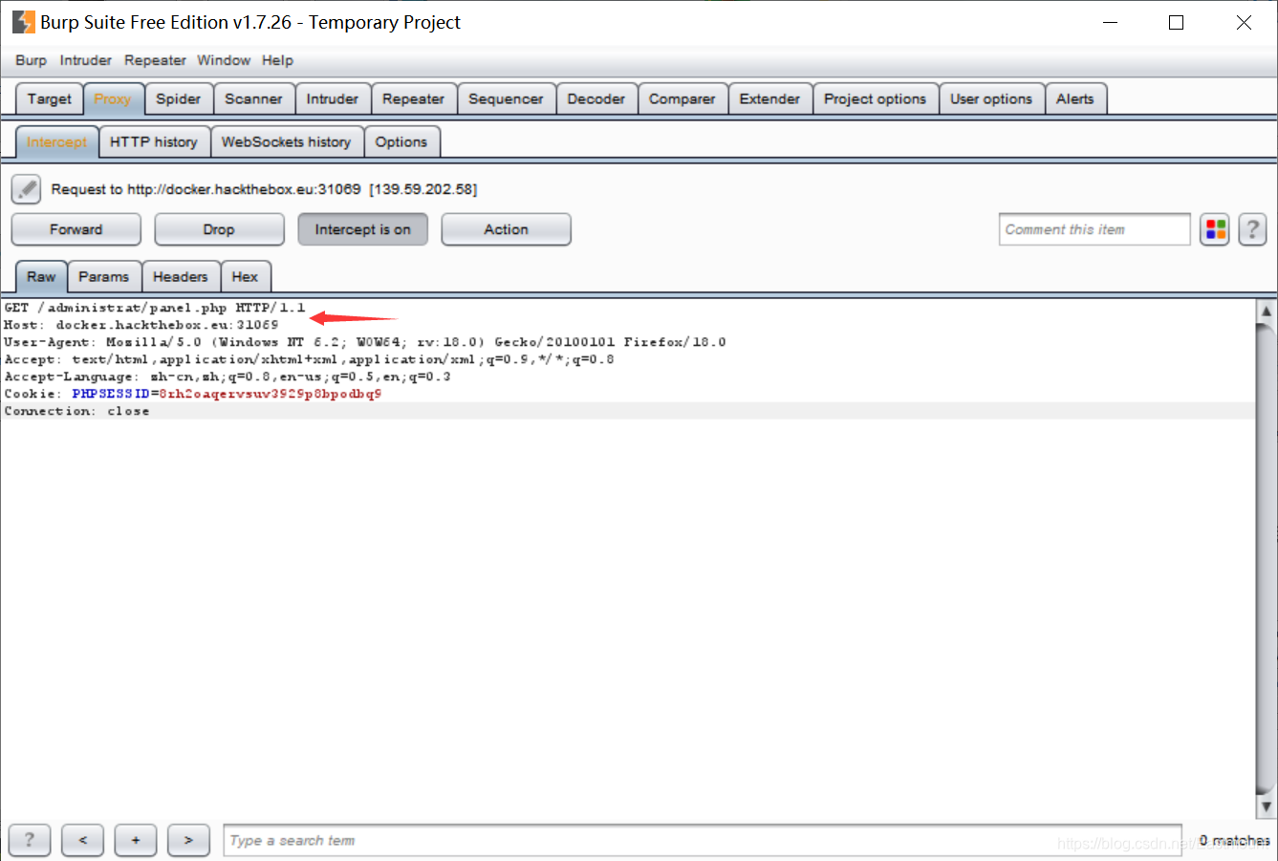Open the proxy Options sub-tab

pyautogui.click(x=401, y=142)
